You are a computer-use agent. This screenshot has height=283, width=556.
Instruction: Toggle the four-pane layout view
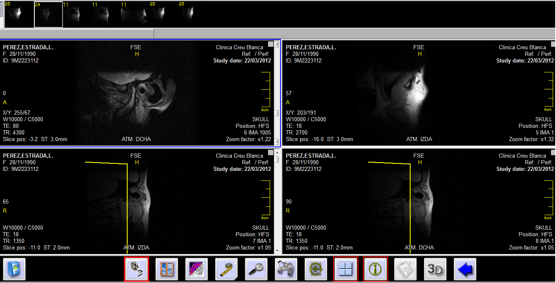point(346,269)
